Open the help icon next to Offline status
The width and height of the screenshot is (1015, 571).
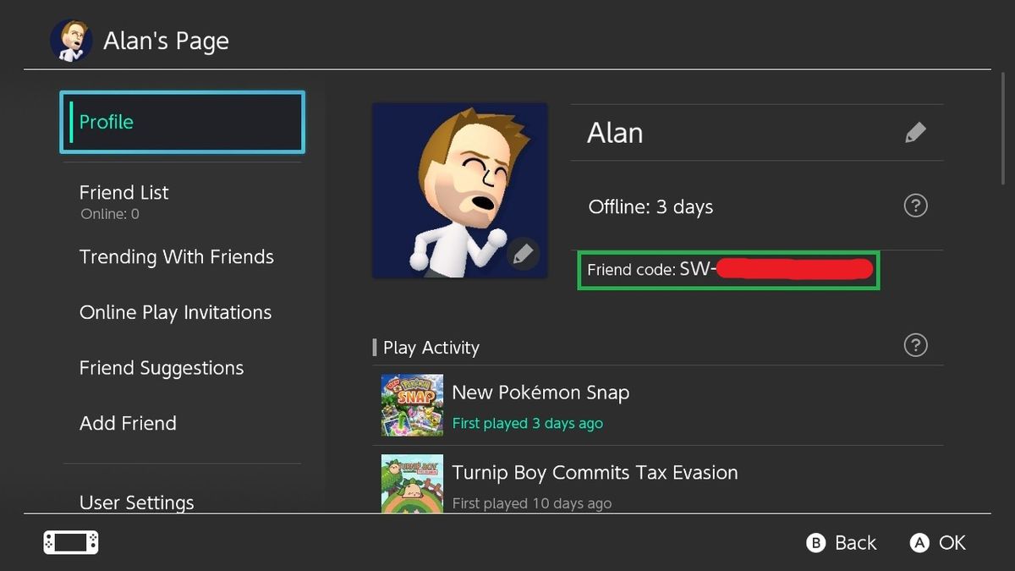coord(915,206)
